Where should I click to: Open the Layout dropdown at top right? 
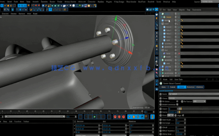pyautogui.click(x=210, y=1)
